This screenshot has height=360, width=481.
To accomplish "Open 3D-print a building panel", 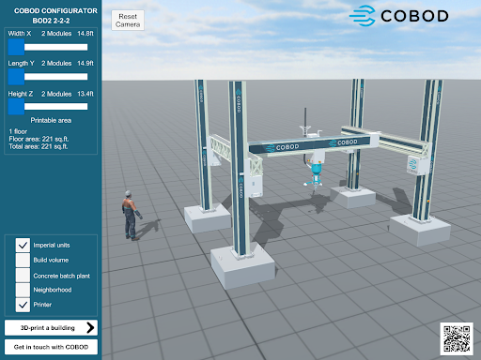I will (51, 328).
